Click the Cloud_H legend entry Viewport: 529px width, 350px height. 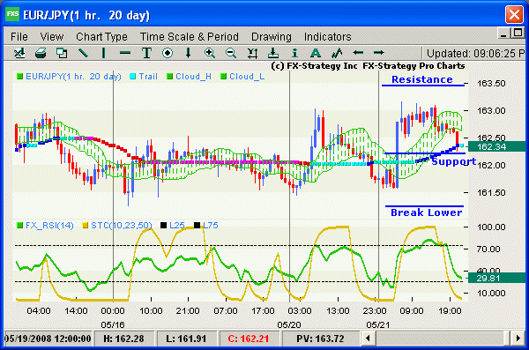(x=190, y=77)
